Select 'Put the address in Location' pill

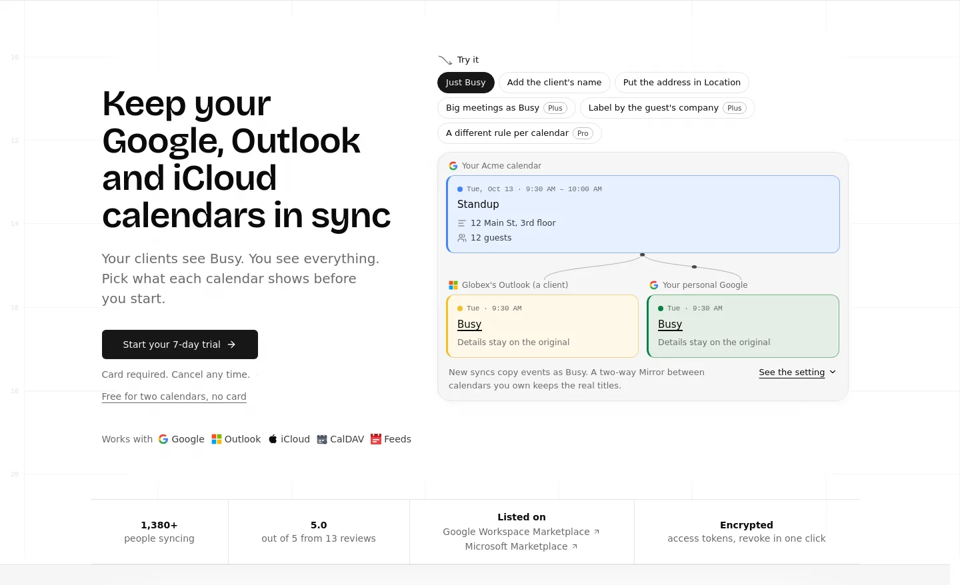[681, 83]
